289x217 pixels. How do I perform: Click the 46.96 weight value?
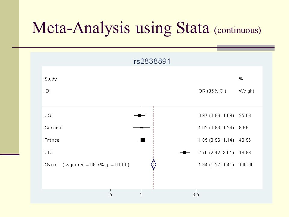pyautogui.click(x=245, y=140)
